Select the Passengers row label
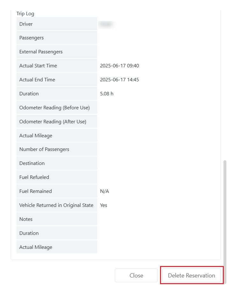 click(x=31, y=38)
